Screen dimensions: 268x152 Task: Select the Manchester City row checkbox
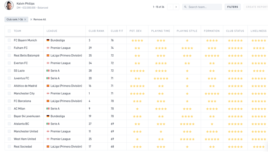9,94
